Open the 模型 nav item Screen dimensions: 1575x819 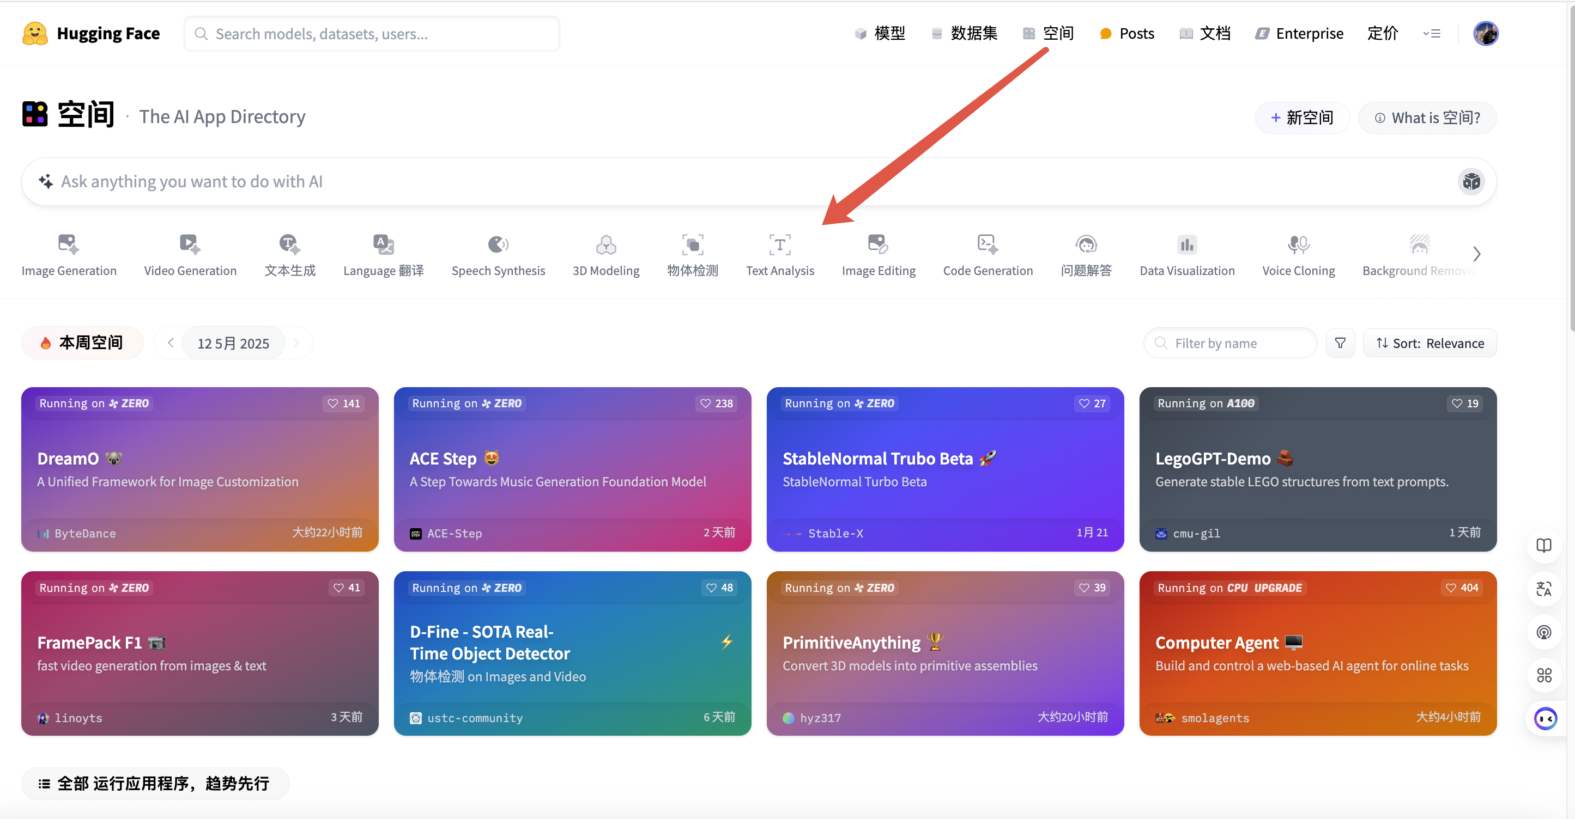click(880, 34)
